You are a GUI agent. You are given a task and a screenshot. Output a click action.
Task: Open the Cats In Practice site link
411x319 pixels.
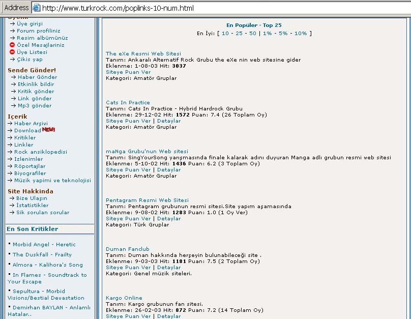point(128,102)
